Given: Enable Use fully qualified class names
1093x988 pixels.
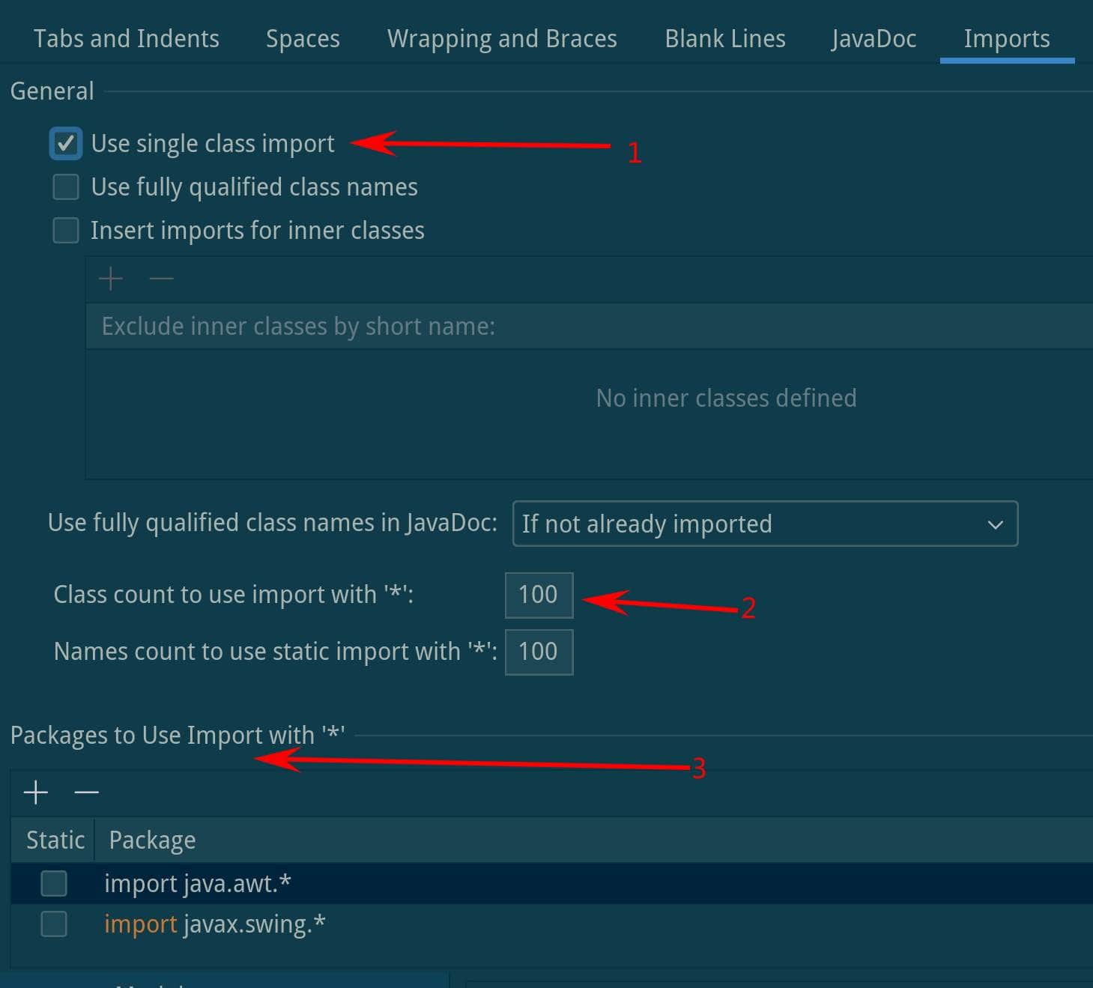Looking at the screenshot, I should [x=66, y=187].
